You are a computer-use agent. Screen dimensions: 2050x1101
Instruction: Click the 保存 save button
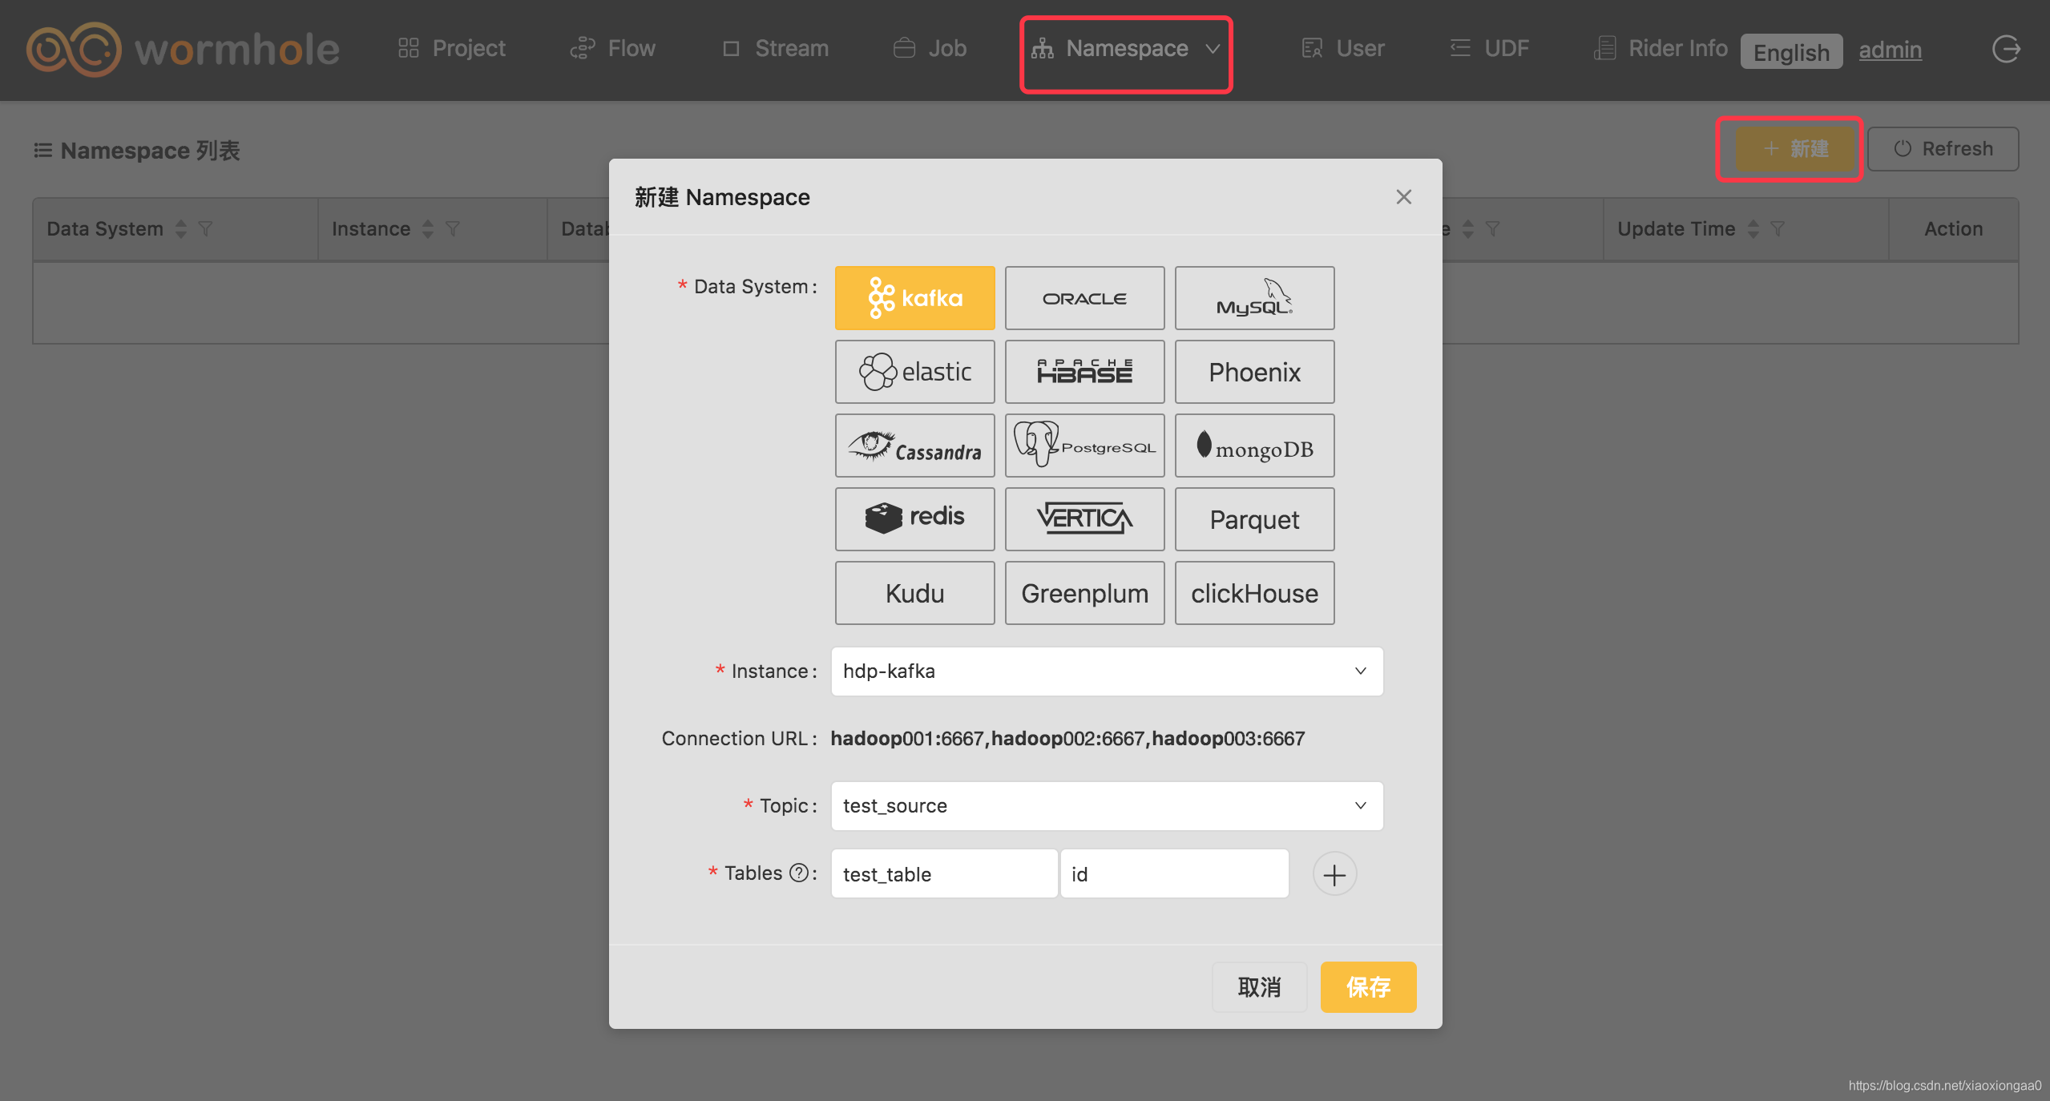click(x=1368, y=987)
